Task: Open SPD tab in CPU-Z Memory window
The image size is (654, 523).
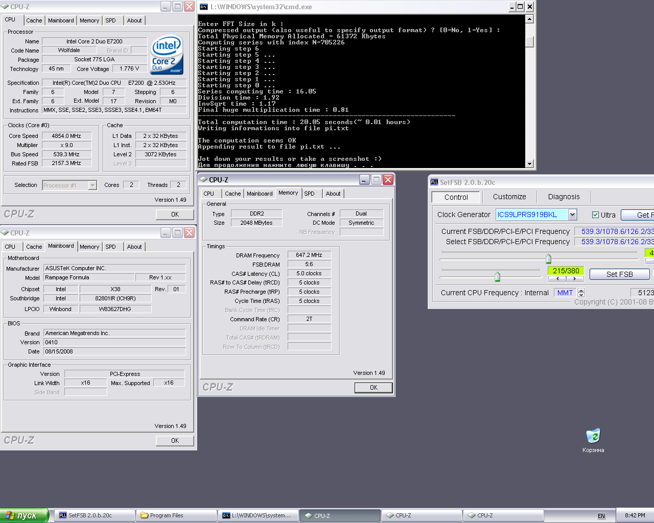Action: point(310,194)
